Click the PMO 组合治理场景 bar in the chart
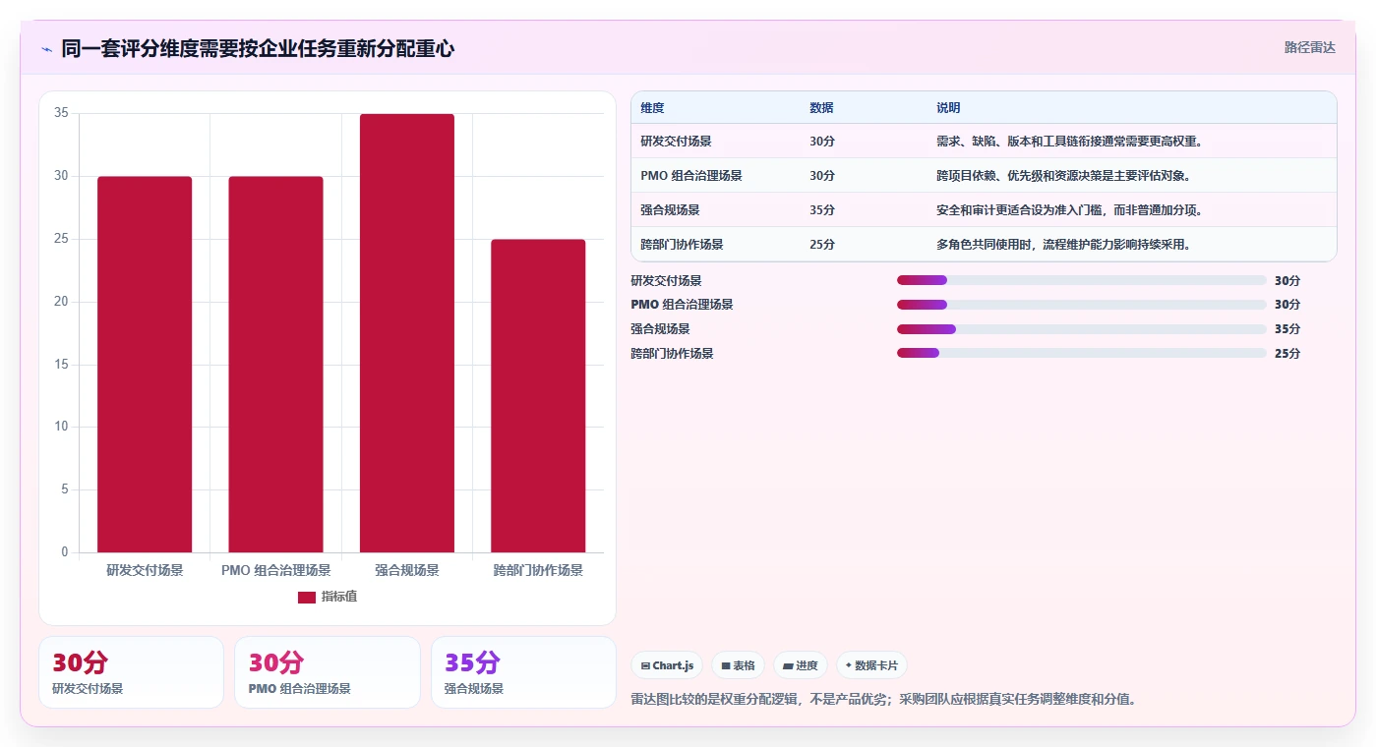The height and width of the screenshot is (747, 1376). coord(275,365)
